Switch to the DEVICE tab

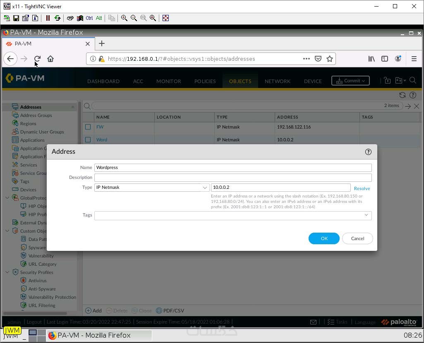click(x=313, y=81)
